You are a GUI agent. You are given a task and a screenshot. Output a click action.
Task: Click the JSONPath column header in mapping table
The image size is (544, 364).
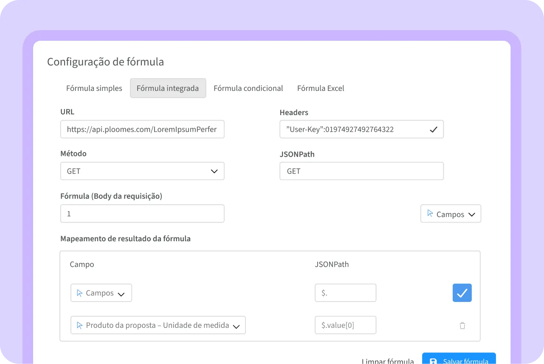click(332, 264)
